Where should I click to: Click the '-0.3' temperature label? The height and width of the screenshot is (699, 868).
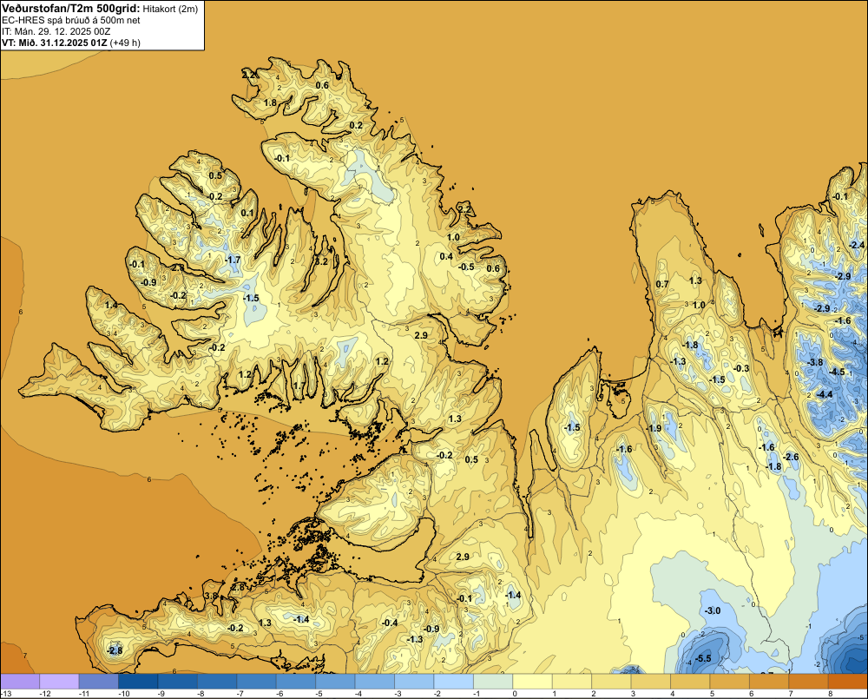(x=742, y=369)
